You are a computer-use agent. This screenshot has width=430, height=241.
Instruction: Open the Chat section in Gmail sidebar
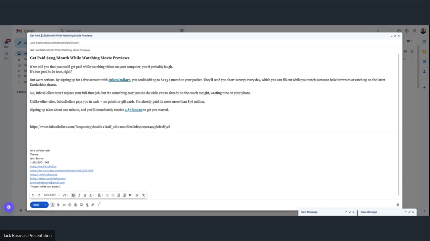pos(6,56)
